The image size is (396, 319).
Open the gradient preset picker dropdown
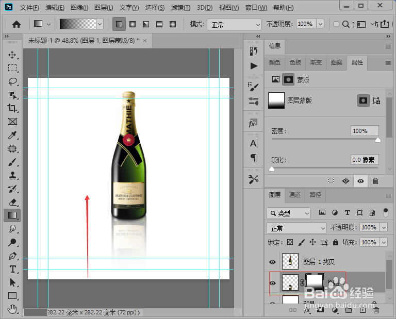(100, 24)
